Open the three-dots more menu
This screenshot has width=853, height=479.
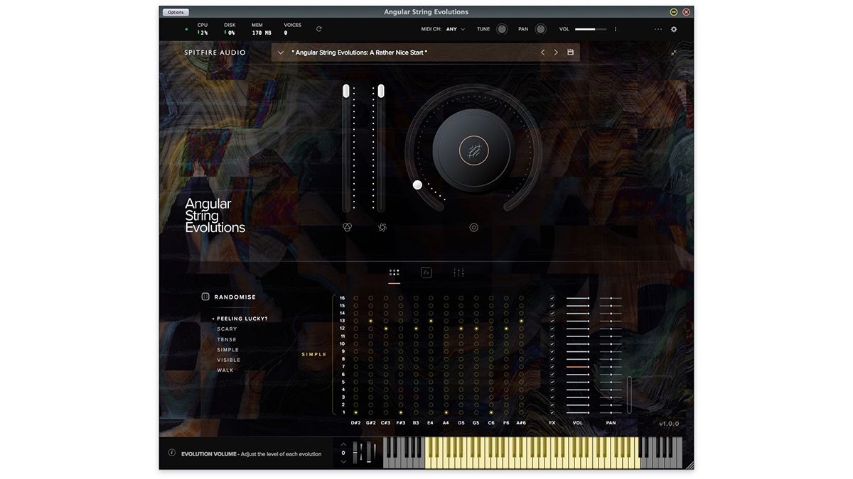[658, 29]
